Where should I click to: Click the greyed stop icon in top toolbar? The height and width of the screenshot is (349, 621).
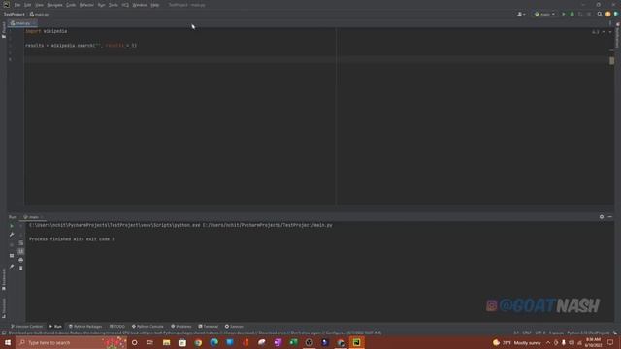coord(589,15)
